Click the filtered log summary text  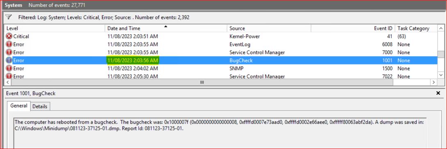(x=104, y=17)
